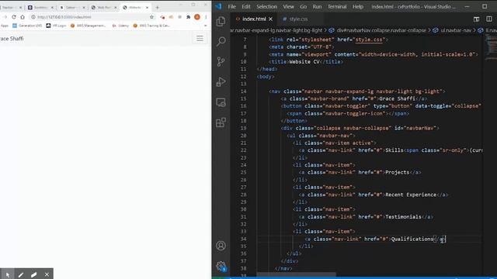Image resolution: width=497 pixels, height=279 pixels.
Task: Click 'Website CV' title text on line 10
Action: (304, 62)
